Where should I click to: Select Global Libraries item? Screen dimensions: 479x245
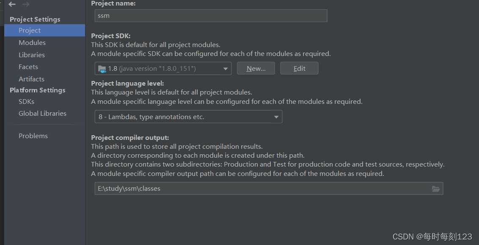pos(42,114)
